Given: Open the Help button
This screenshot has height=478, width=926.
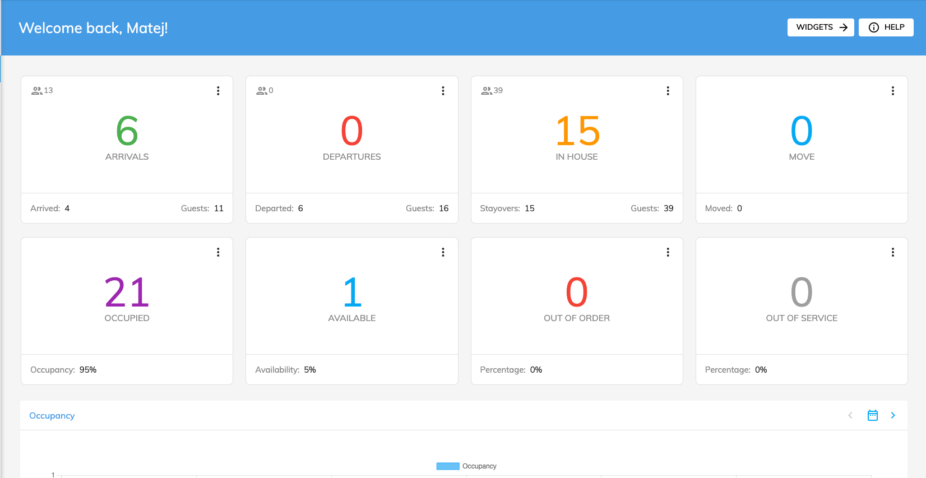Looking at the screenshot, I should (x=886, y=27).
